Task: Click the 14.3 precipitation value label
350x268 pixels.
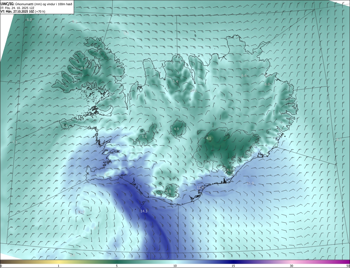Action: (144, 211)
